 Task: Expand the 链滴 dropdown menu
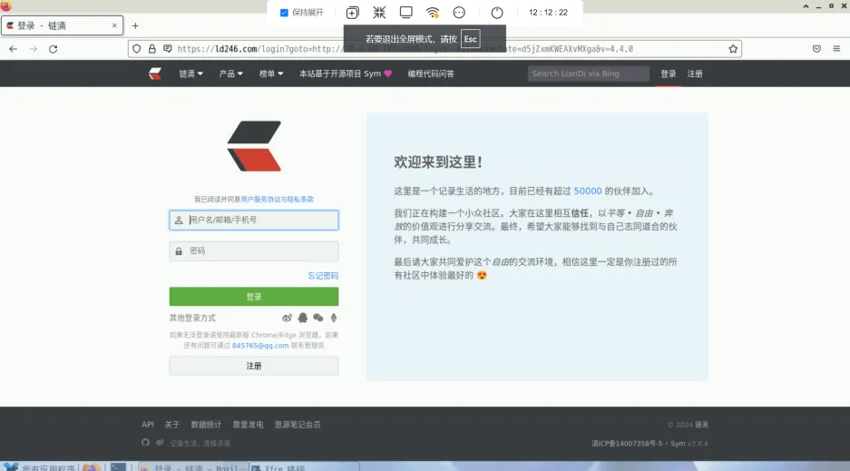191,74
